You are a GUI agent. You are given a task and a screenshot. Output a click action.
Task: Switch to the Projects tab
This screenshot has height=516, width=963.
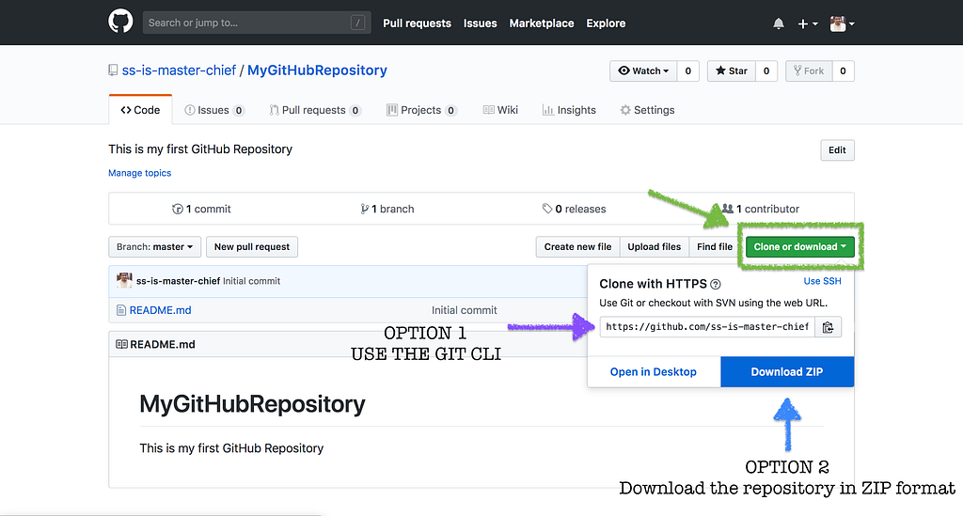tap(421, 111)
